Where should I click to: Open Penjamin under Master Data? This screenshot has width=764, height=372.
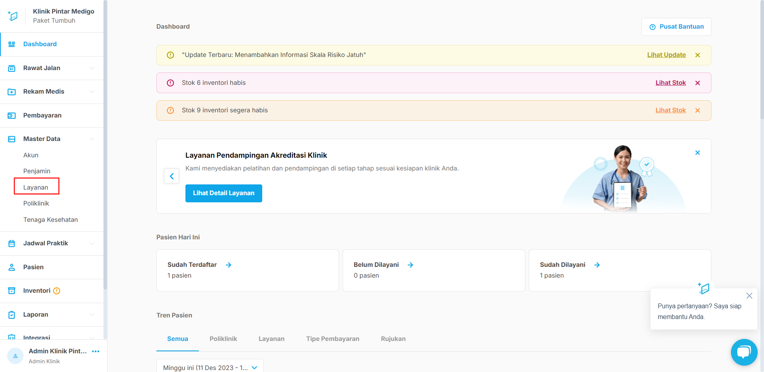click(x=37, y=171)
